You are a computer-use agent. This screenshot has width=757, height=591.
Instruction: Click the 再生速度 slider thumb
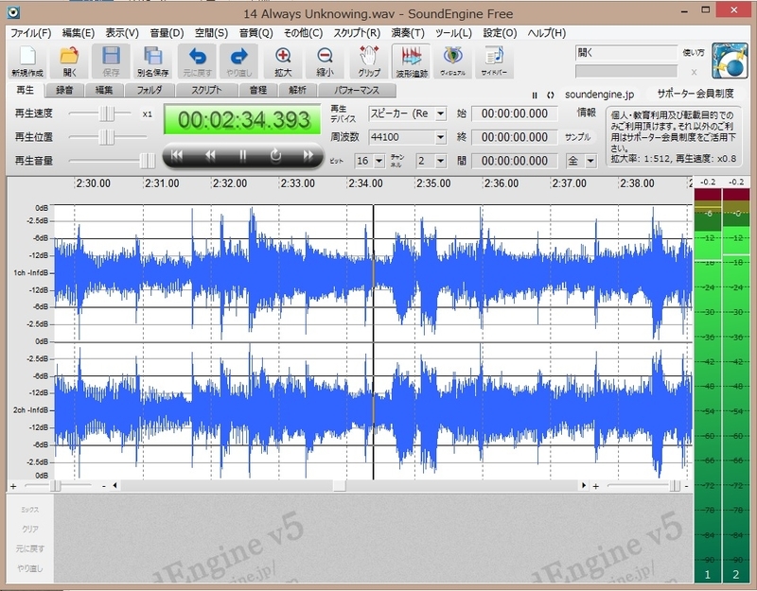[x=107, y=114]
